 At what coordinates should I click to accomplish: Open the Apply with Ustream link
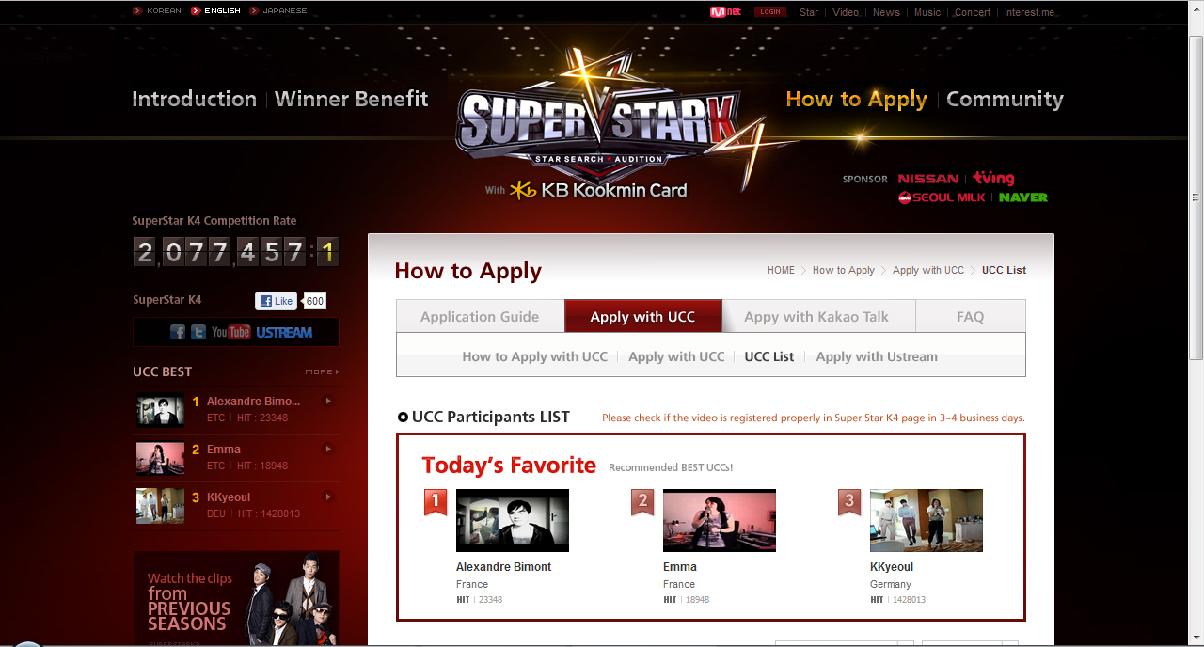877,357
